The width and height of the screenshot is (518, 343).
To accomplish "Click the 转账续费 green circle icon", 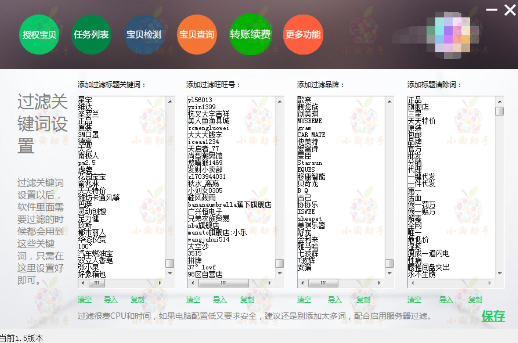I will pyautogui.click(x=250, y=35).
